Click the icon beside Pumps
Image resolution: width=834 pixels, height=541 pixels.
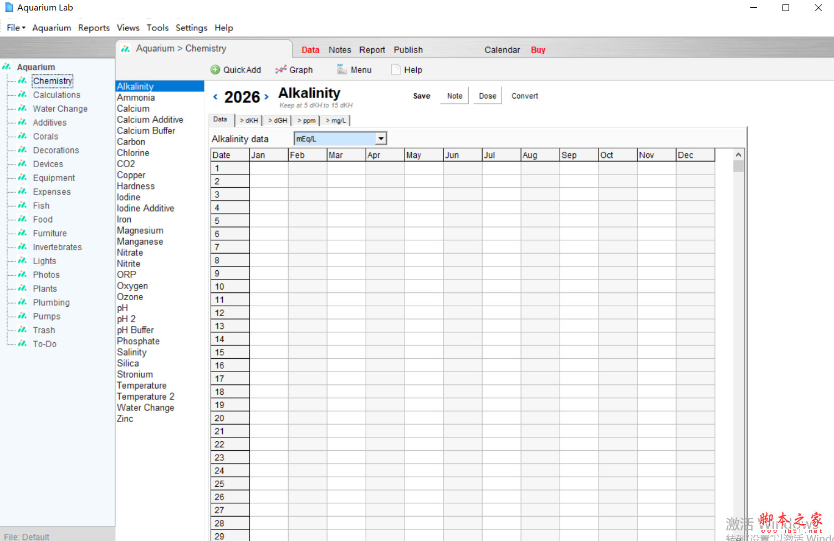click(22, 316)
